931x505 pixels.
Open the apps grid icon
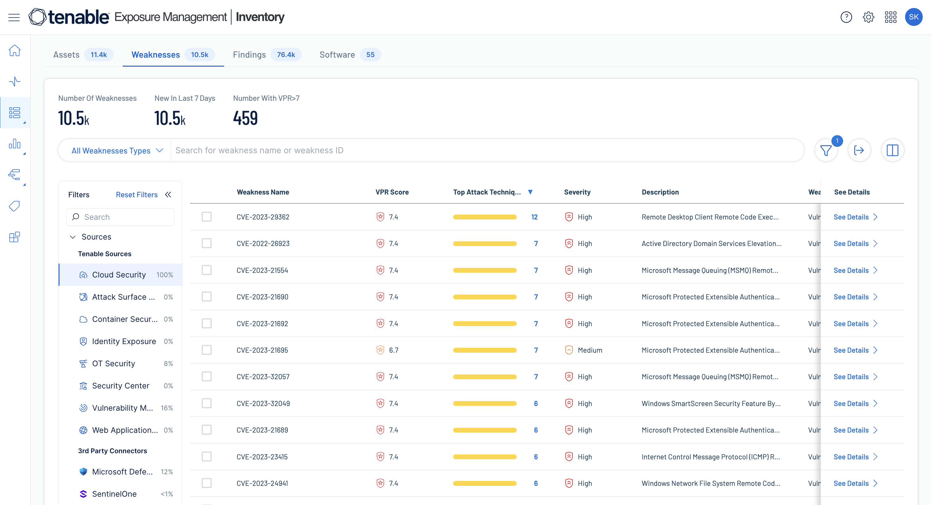click(x=890, y=17)
